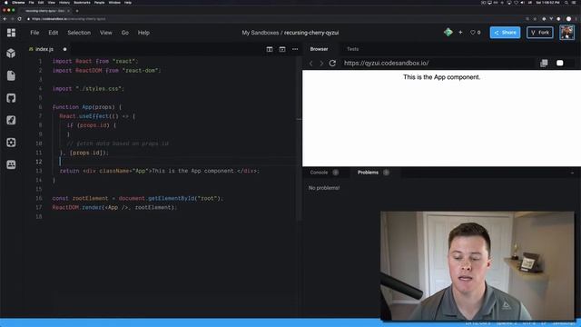Click the plus icon in the header
Screen dimensions: 581x327
[x=460, y=33]
